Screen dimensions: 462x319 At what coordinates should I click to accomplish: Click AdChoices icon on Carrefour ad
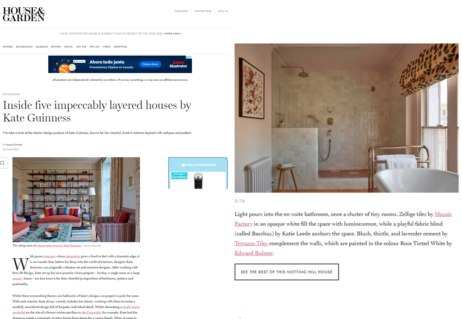coord(226,159)
